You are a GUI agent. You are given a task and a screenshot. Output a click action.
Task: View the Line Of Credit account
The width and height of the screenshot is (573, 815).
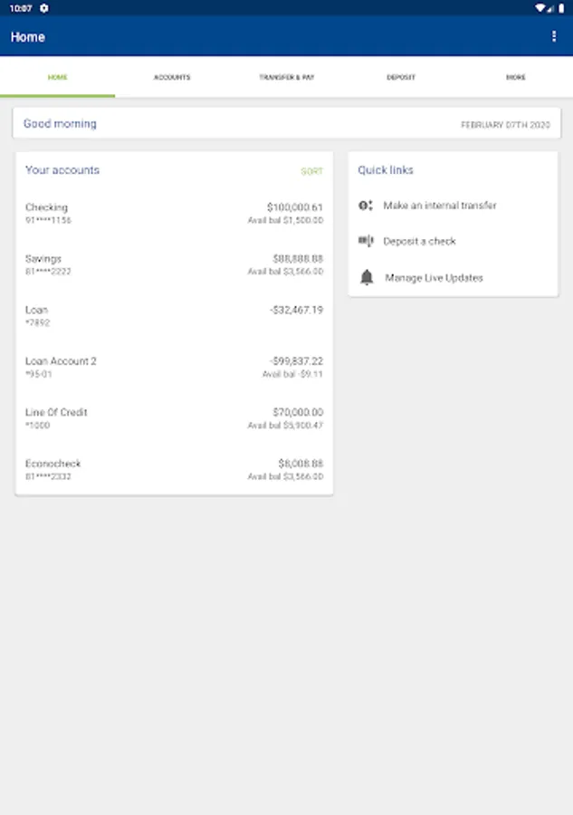(174, 418)
